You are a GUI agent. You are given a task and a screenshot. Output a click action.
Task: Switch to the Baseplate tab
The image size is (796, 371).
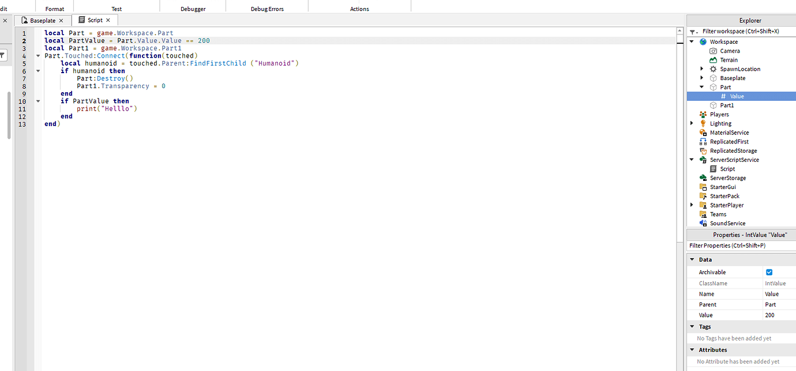pos(43,20)
